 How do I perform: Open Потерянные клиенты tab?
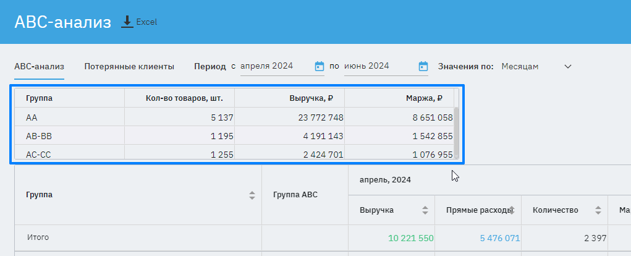coord(129,66)
